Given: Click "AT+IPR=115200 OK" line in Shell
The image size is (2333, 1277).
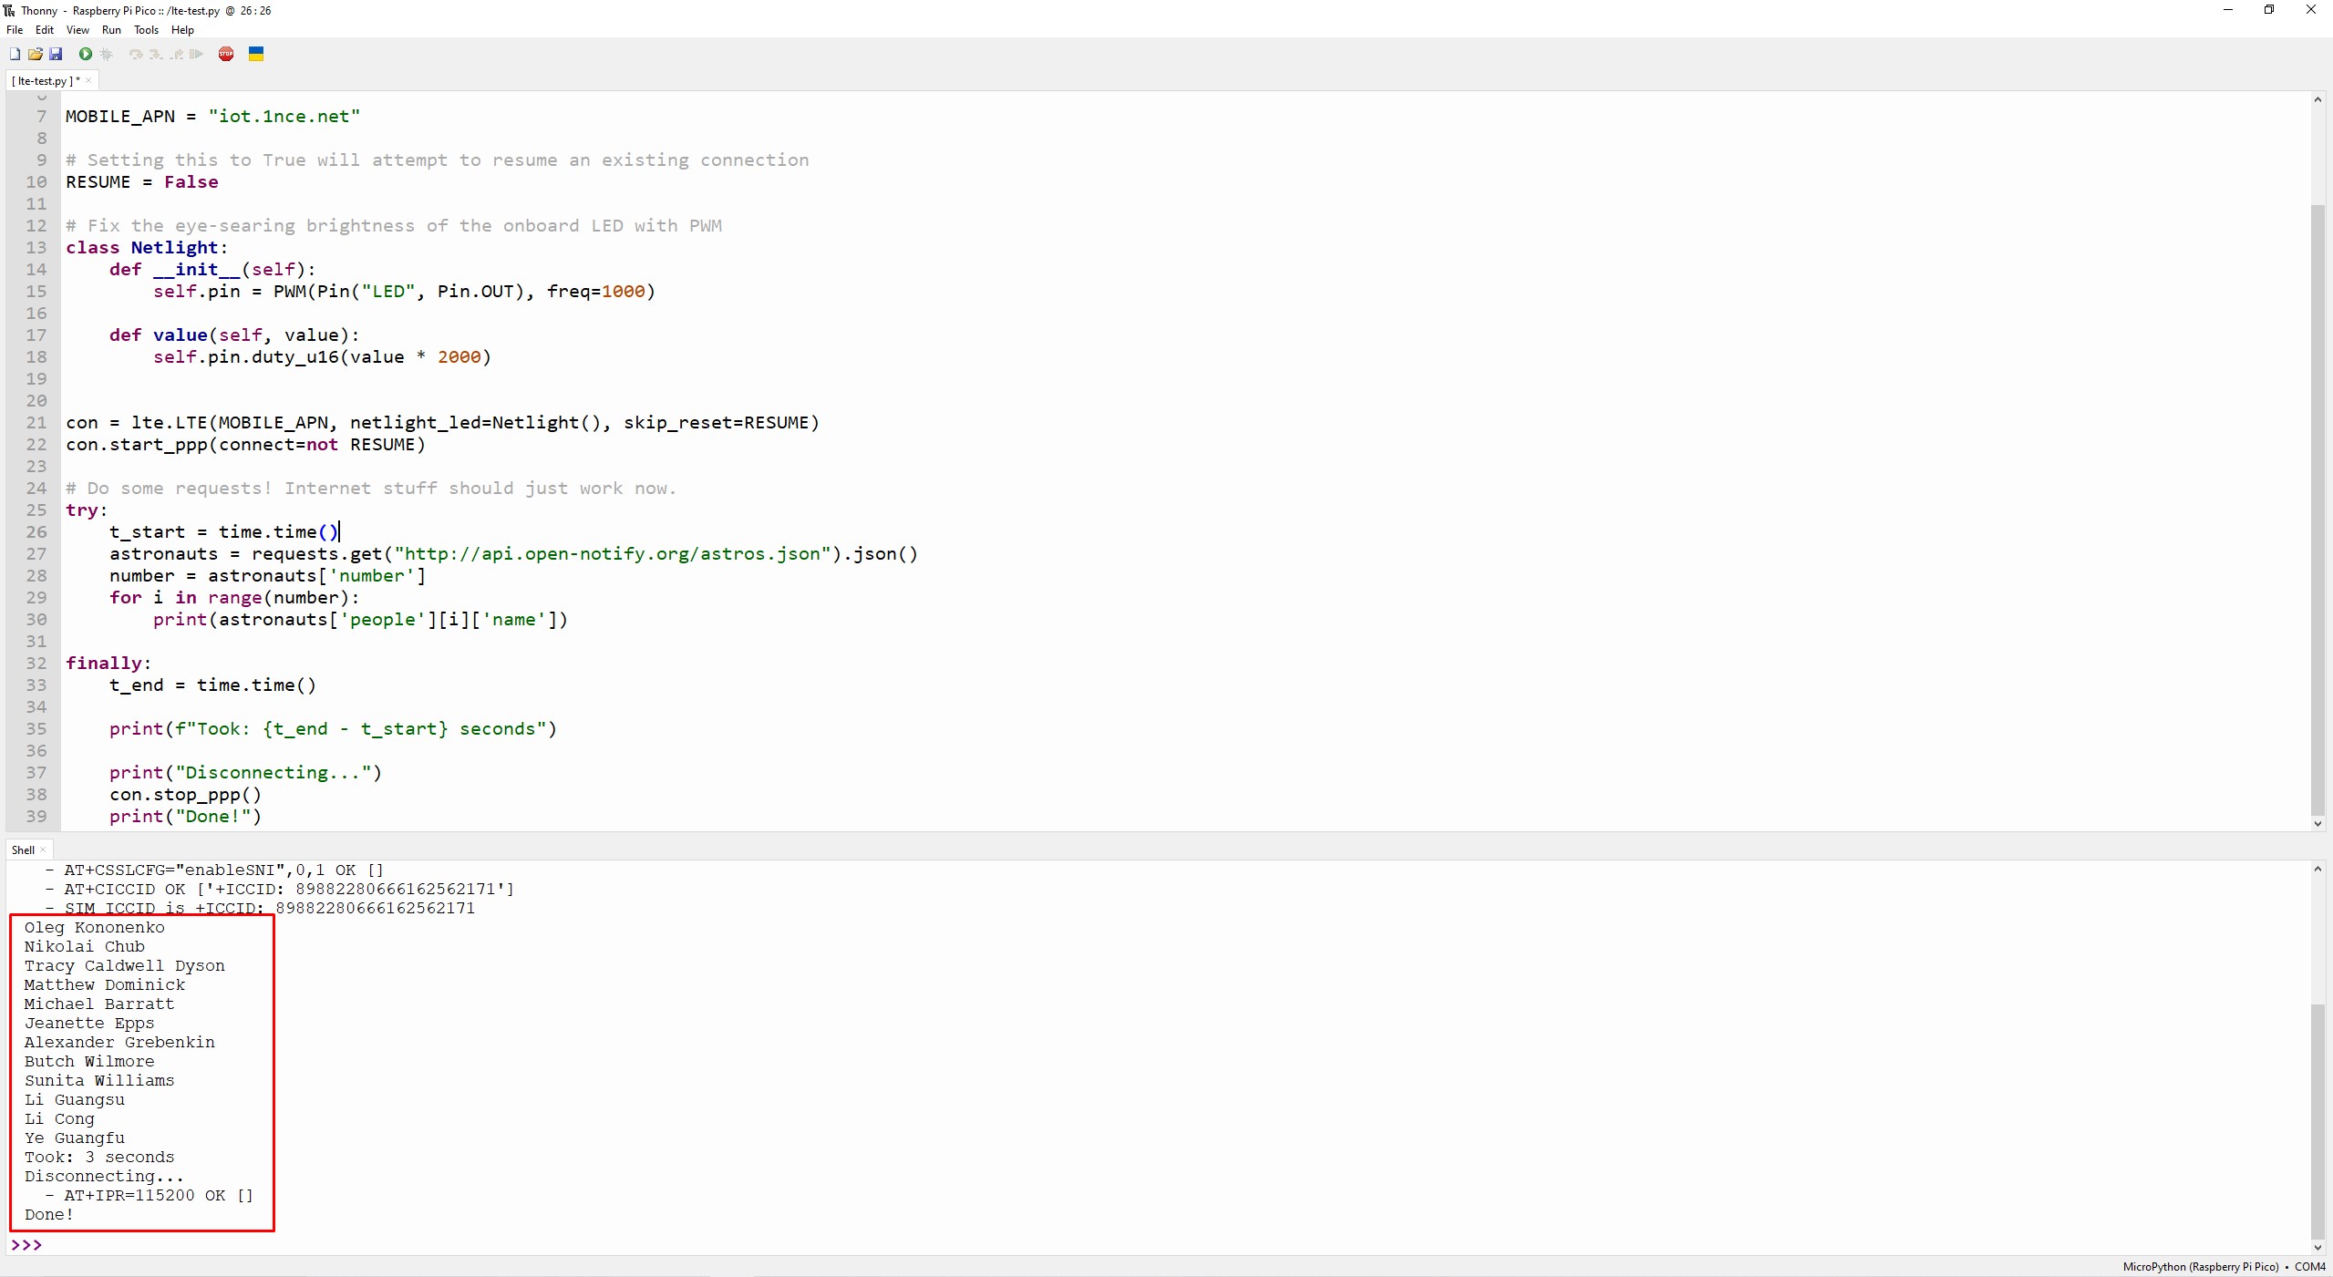Looking at the screenshot, I should tap(149, 1196).
